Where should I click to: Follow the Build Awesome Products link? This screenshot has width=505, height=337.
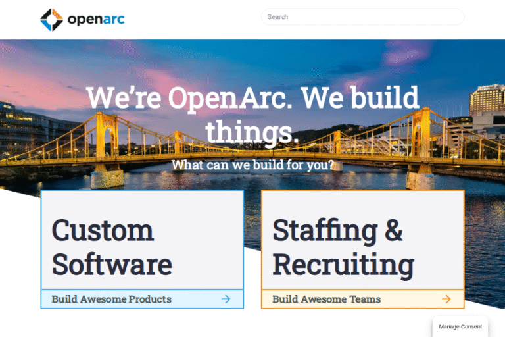tap(111, 299)
